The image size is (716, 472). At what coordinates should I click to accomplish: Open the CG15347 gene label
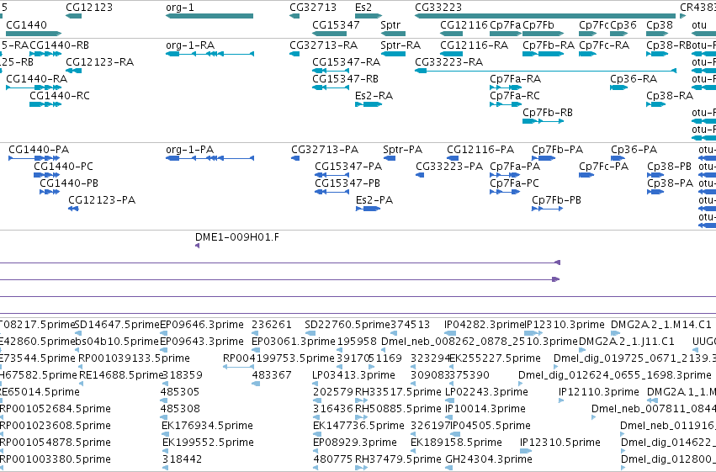coord(336,24)
